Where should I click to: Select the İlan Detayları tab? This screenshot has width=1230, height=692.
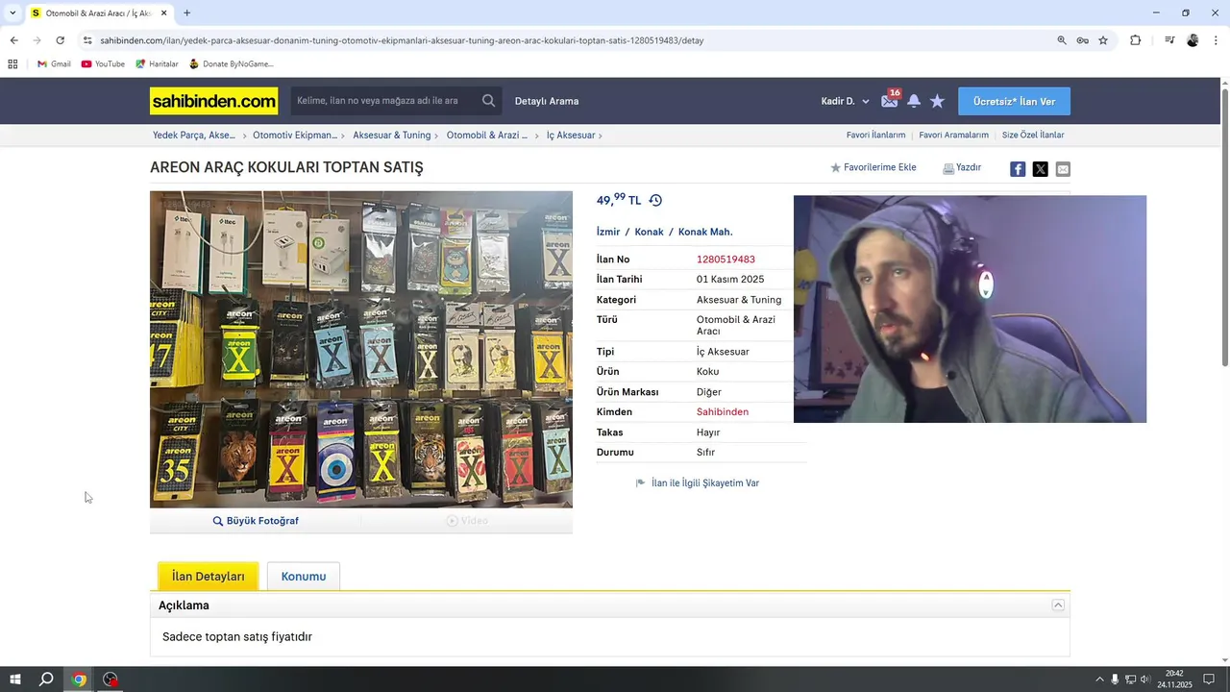[x=209, y=577]
